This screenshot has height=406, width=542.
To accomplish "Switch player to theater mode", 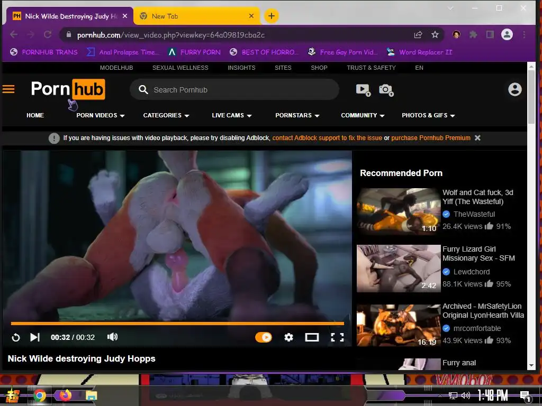I will click(x=312, y=337).
